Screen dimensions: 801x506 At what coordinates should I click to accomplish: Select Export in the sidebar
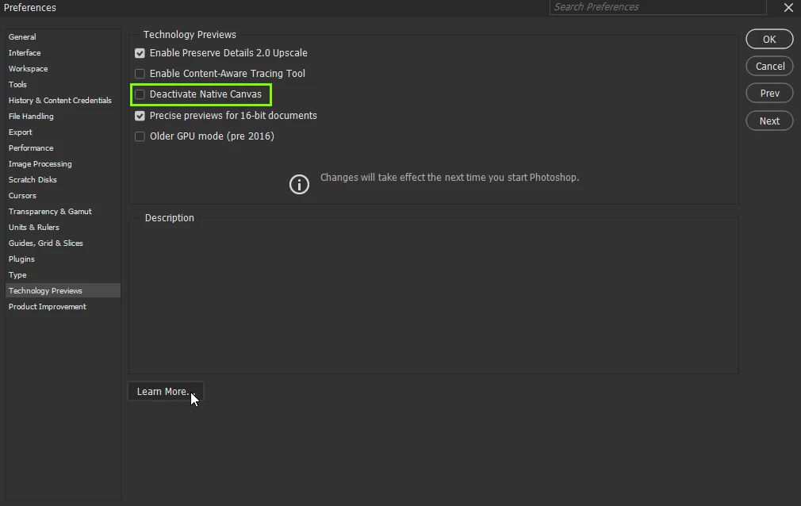(63, 132)
